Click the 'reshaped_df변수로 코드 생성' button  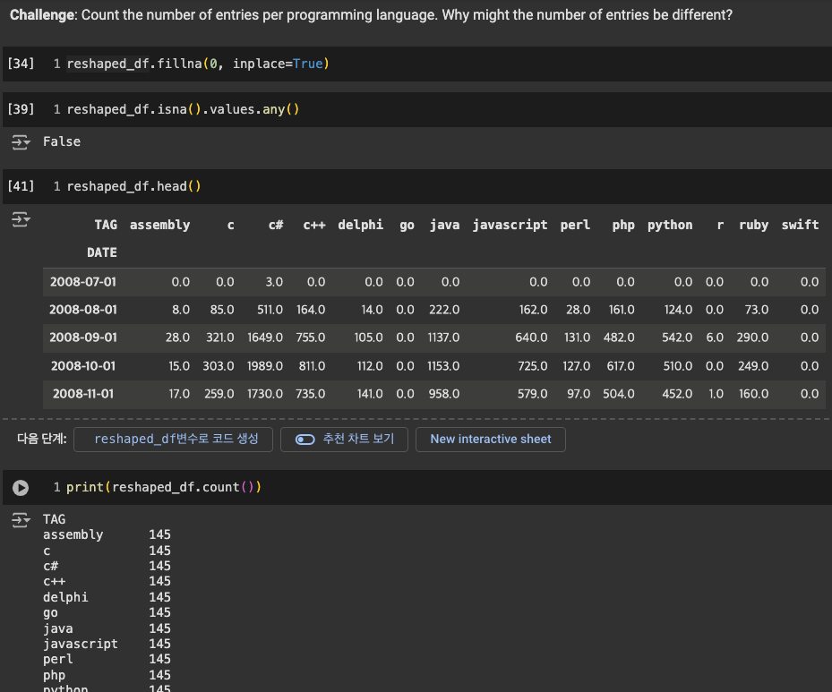[173, 439]
